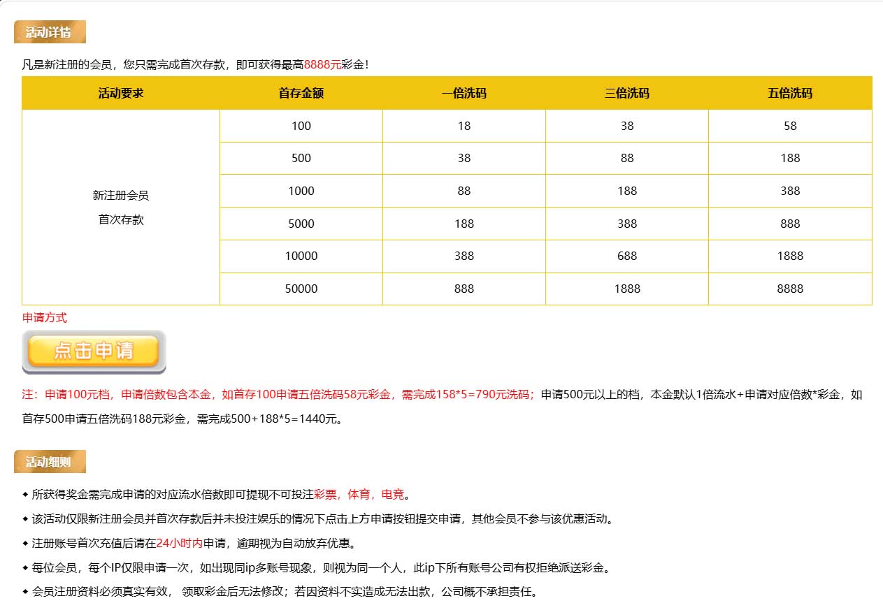The height and width of the screenshot is (610, 883).
Task: Select the 50000 deposit amount cell
Action: coord(301,289)
